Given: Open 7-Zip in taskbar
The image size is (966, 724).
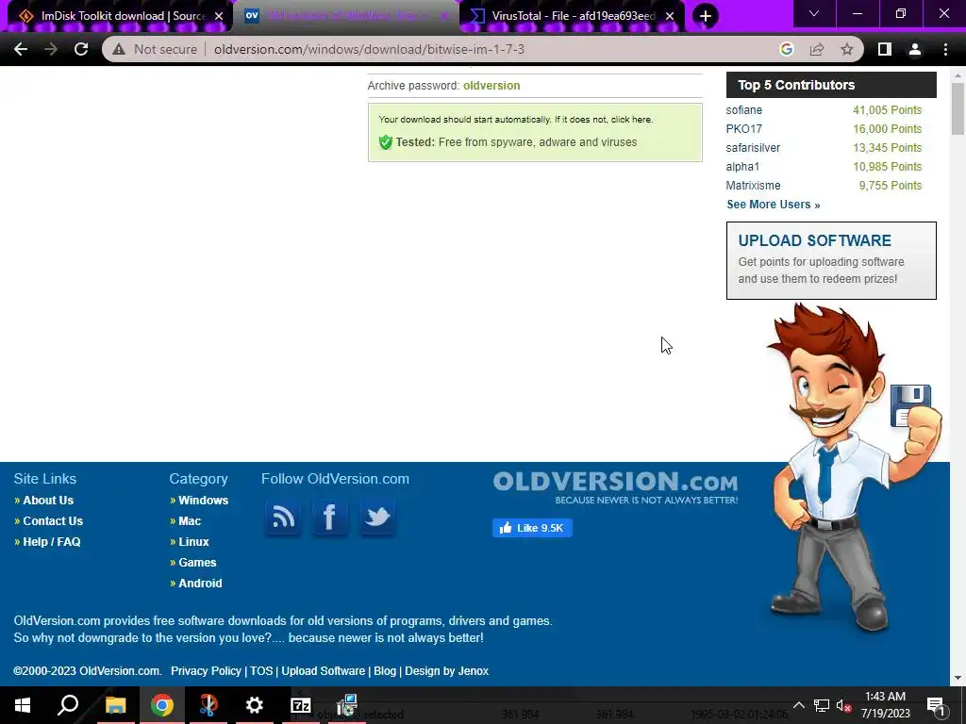Looking at the screenshot, I should tap(301, 705).
